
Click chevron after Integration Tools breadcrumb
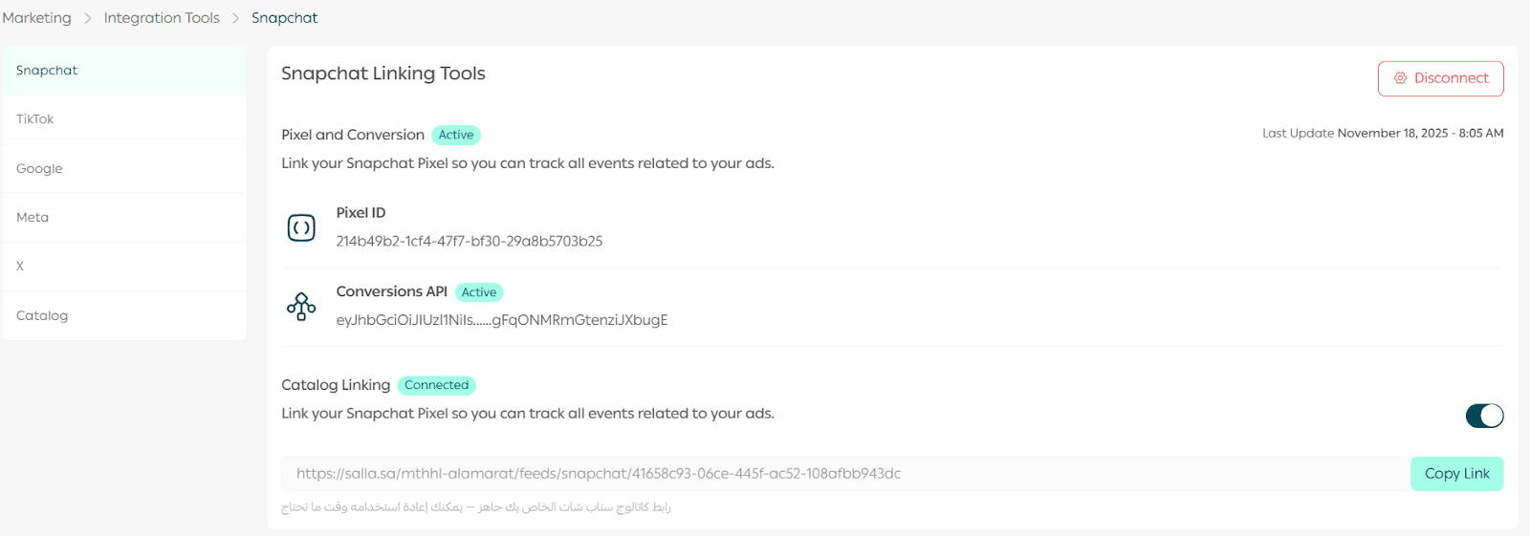tap(235, 18)
